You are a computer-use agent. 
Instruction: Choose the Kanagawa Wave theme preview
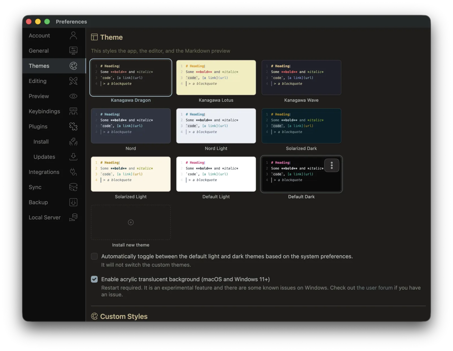301,78
